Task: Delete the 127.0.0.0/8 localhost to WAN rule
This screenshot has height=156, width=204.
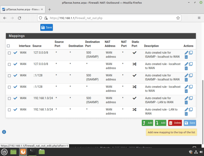Action: coord(186,68)
